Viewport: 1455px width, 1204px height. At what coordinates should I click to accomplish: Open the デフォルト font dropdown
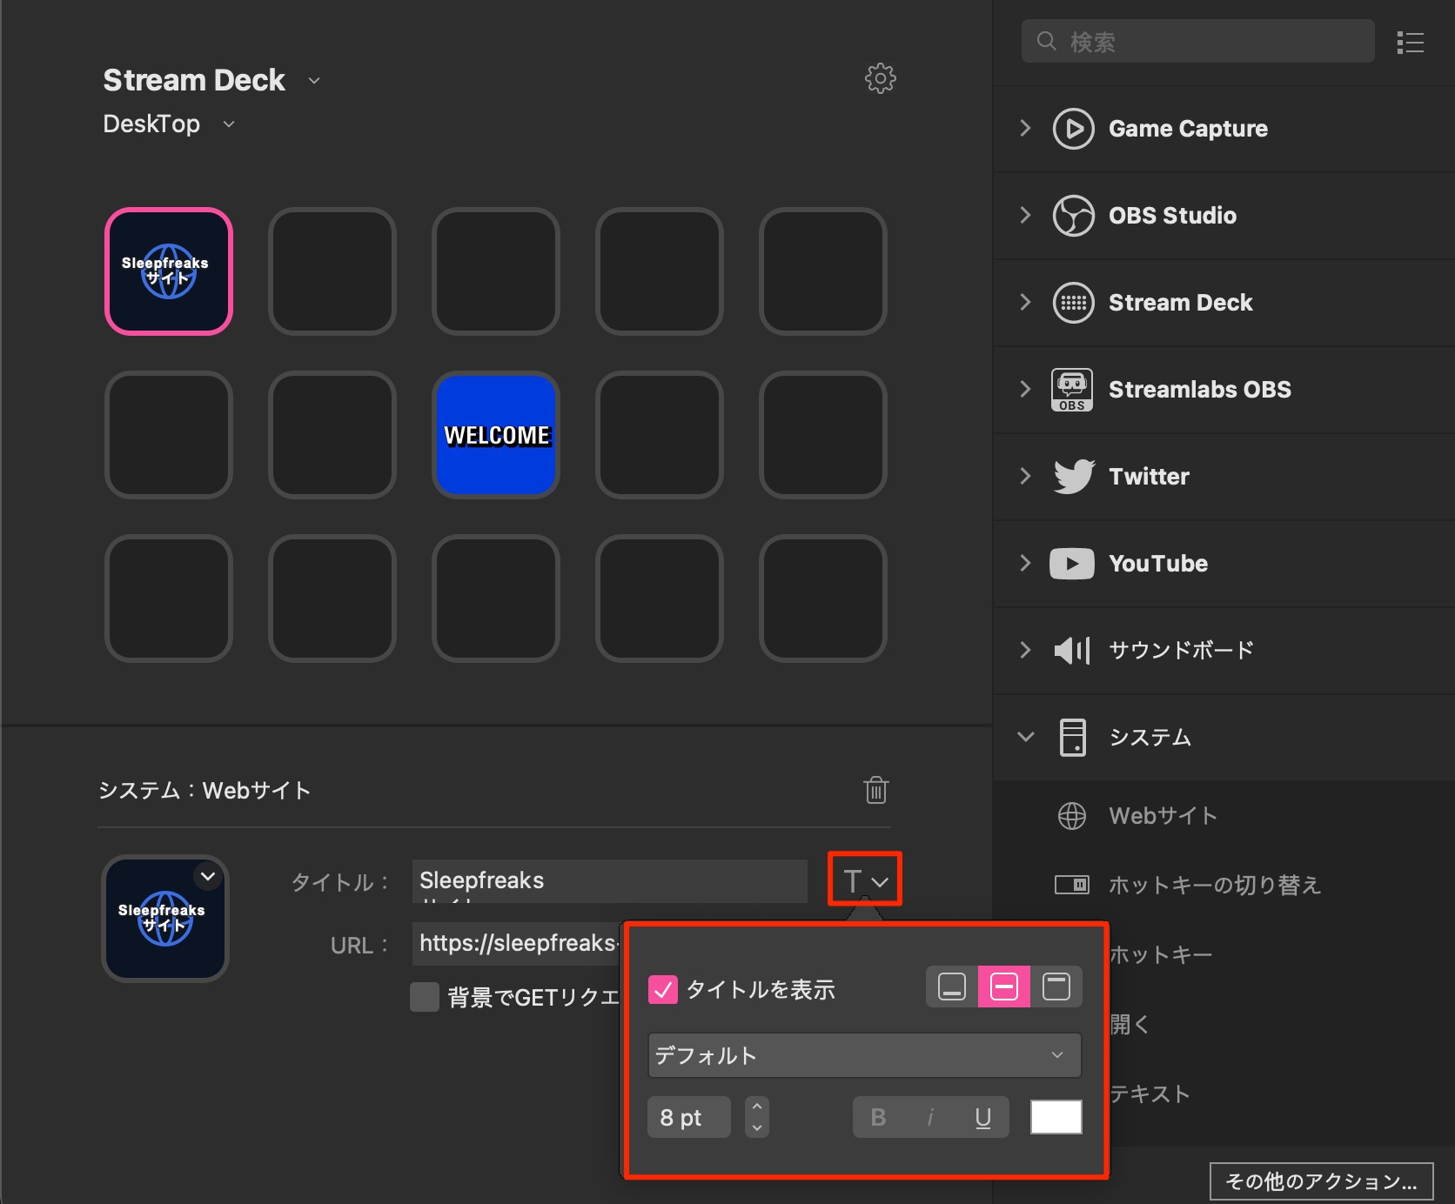[x=864, y=1055]
